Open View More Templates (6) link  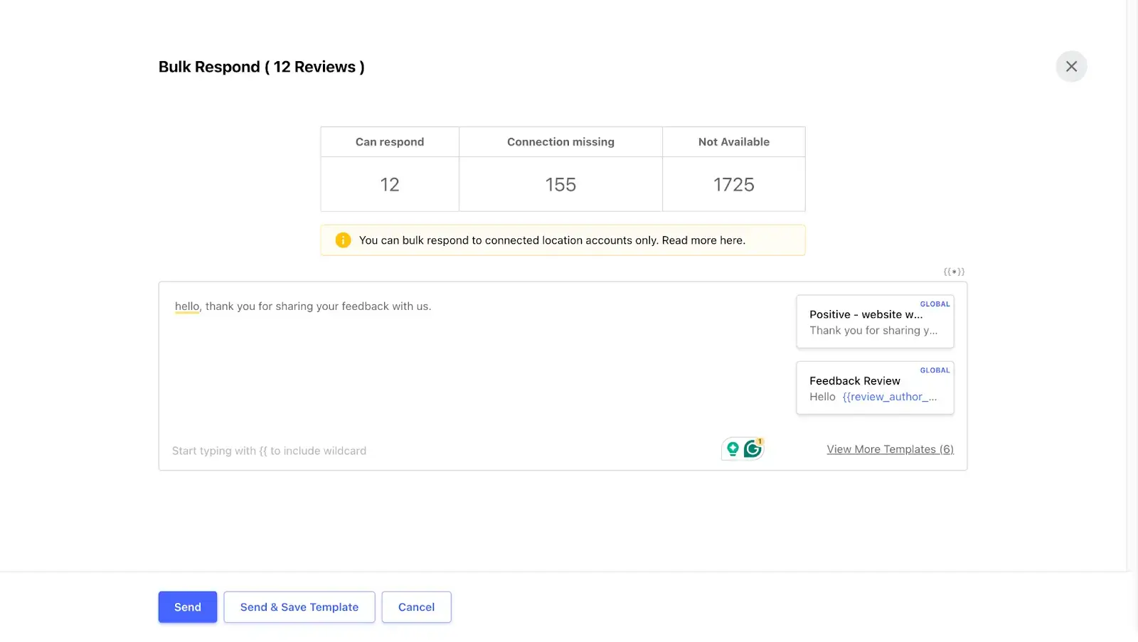(x=890, y=449)
